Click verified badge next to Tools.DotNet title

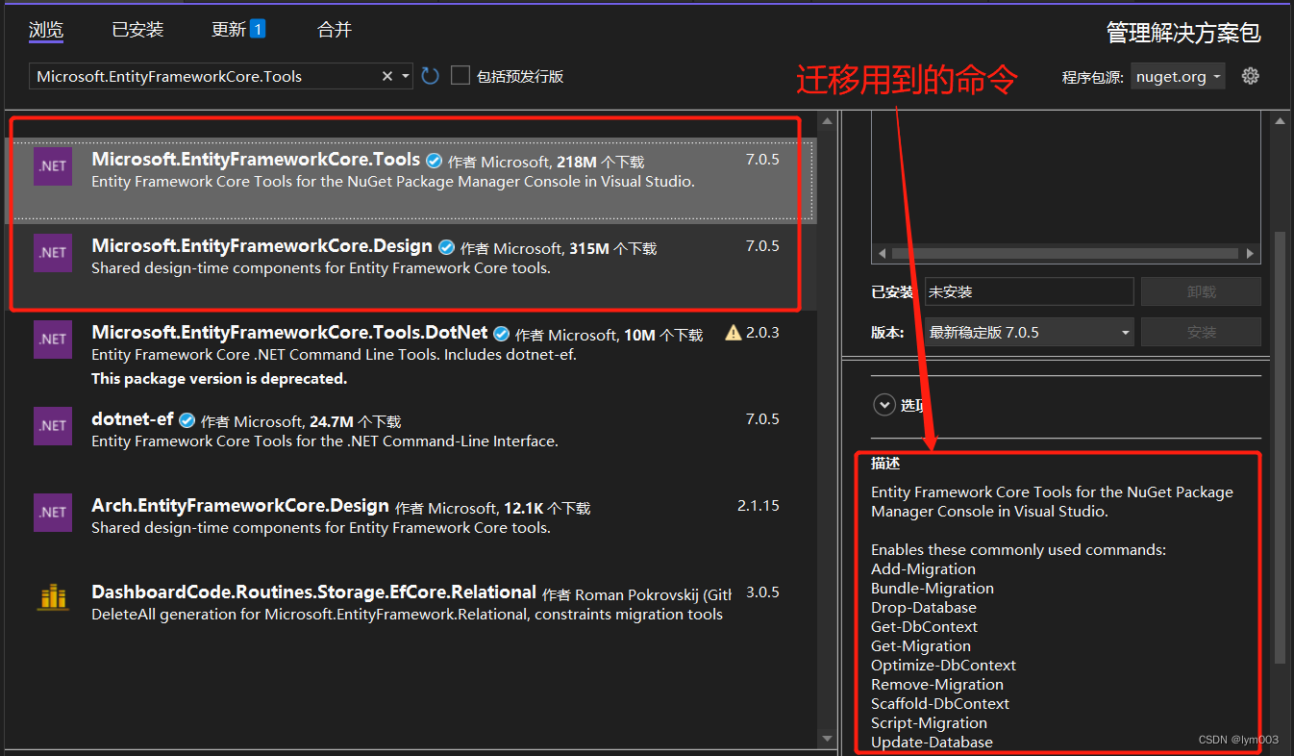tap(502, 334)
